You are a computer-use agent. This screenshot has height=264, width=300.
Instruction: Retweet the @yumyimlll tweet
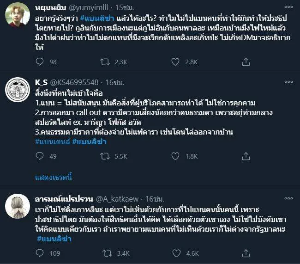tap(107, 61)
